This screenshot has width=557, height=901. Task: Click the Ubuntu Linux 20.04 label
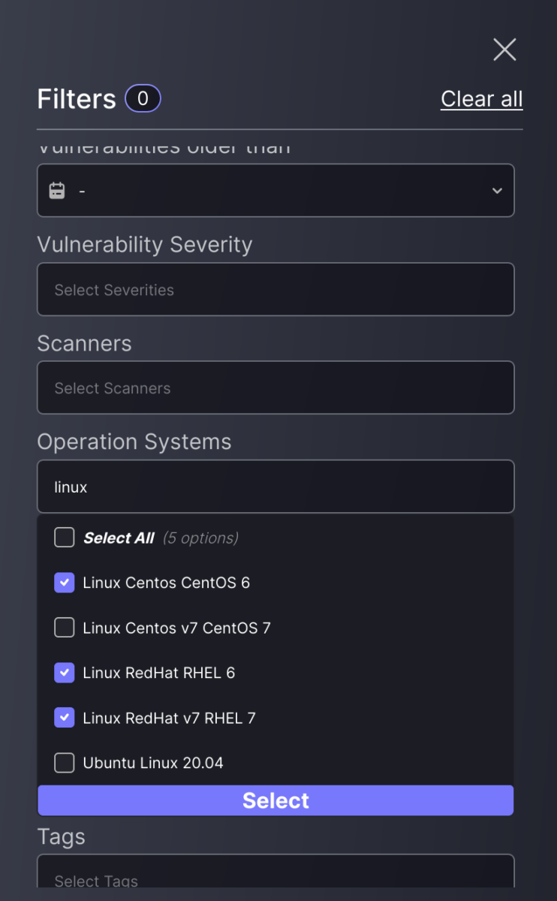153,763
